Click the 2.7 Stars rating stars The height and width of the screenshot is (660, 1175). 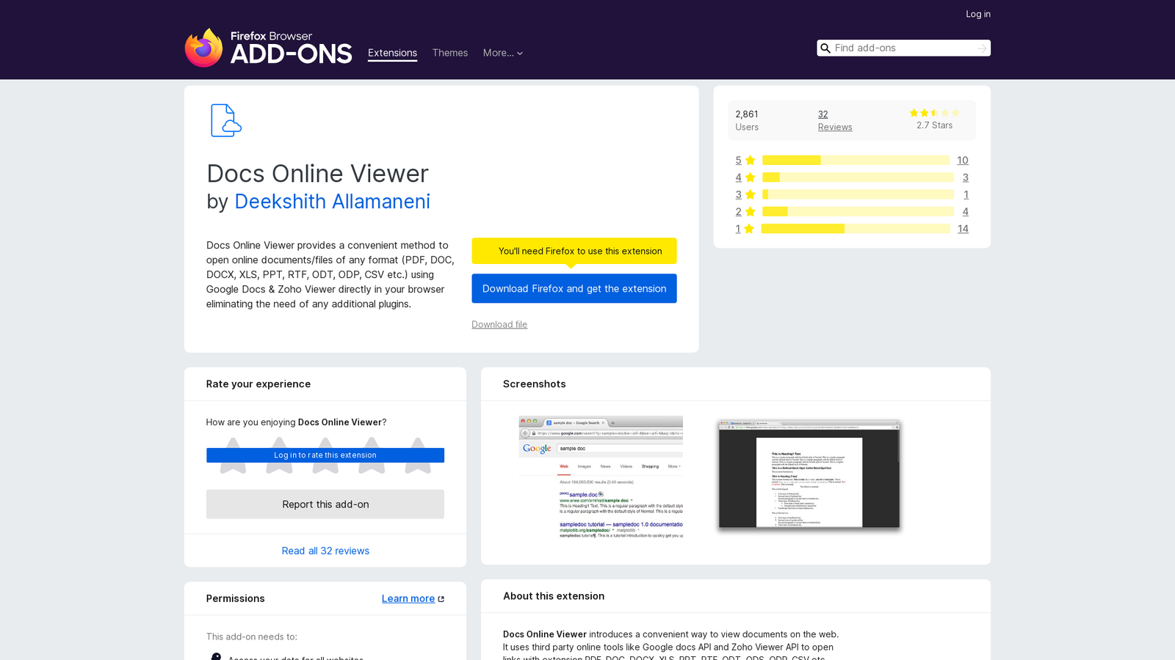click(x=934, y=113)
